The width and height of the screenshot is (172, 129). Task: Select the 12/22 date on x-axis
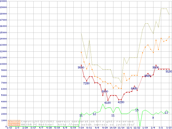click(137, 128)
